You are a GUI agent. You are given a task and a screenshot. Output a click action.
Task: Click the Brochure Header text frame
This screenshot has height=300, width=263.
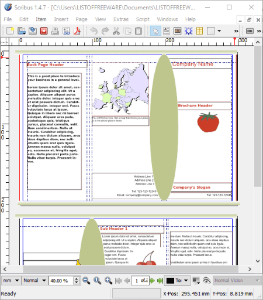point(205,105)
